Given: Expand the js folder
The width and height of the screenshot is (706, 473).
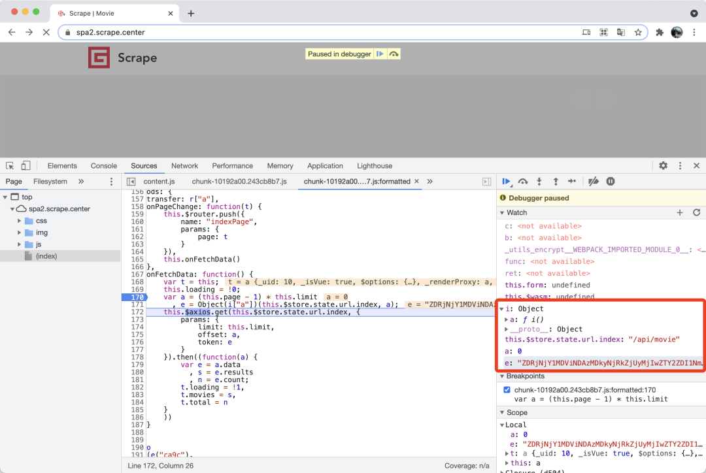Looking at the screenshot, I should click(x=20, y=244).
